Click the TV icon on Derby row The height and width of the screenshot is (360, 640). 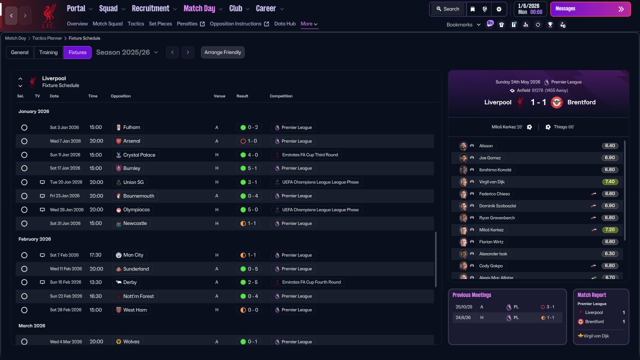pyautogui.click(x=42, y=282)
